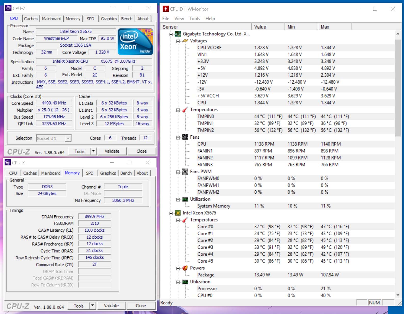Image resolution: width=404 pixels, height=314 pixels.
Task: Click the HWMonitor vertical scrollbar thumb
Action: point(398,88)
